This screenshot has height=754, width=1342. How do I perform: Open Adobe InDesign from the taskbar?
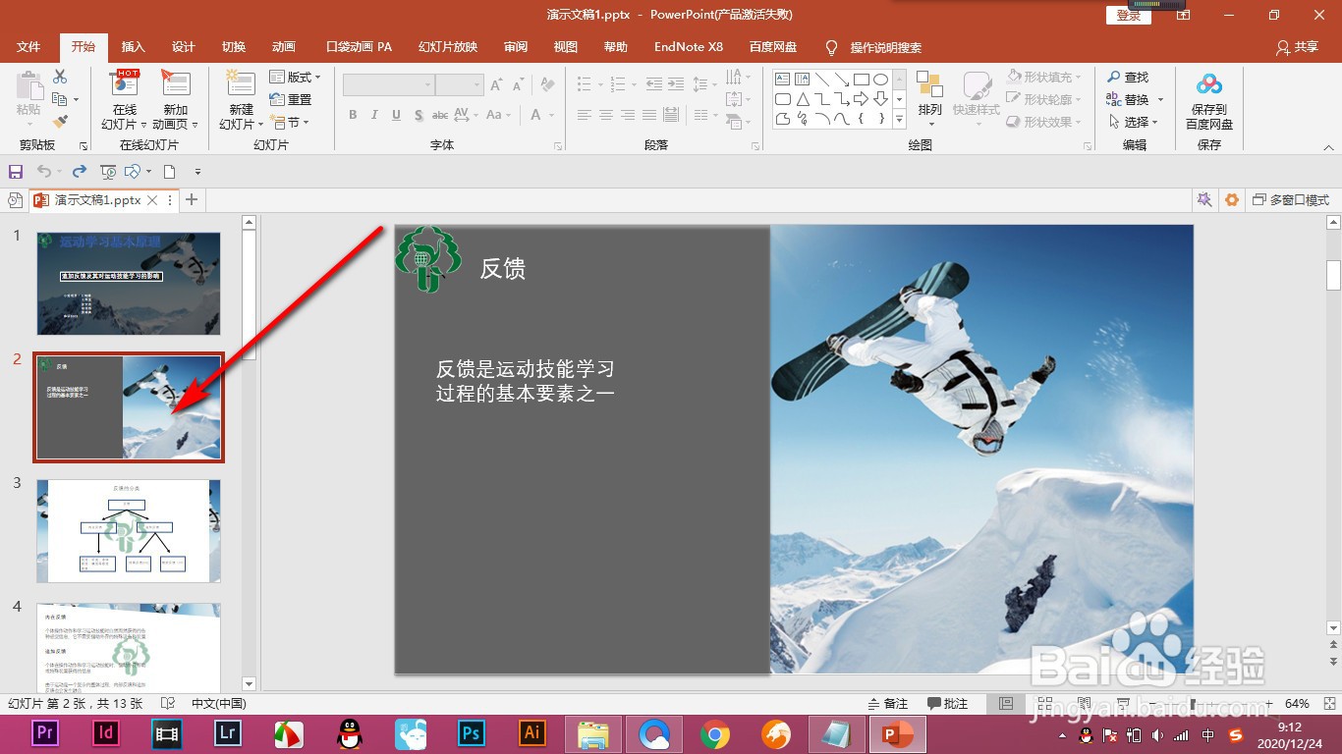105,733
